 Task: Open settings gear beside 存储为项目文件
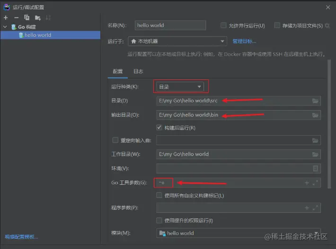[x=327, y=26]
